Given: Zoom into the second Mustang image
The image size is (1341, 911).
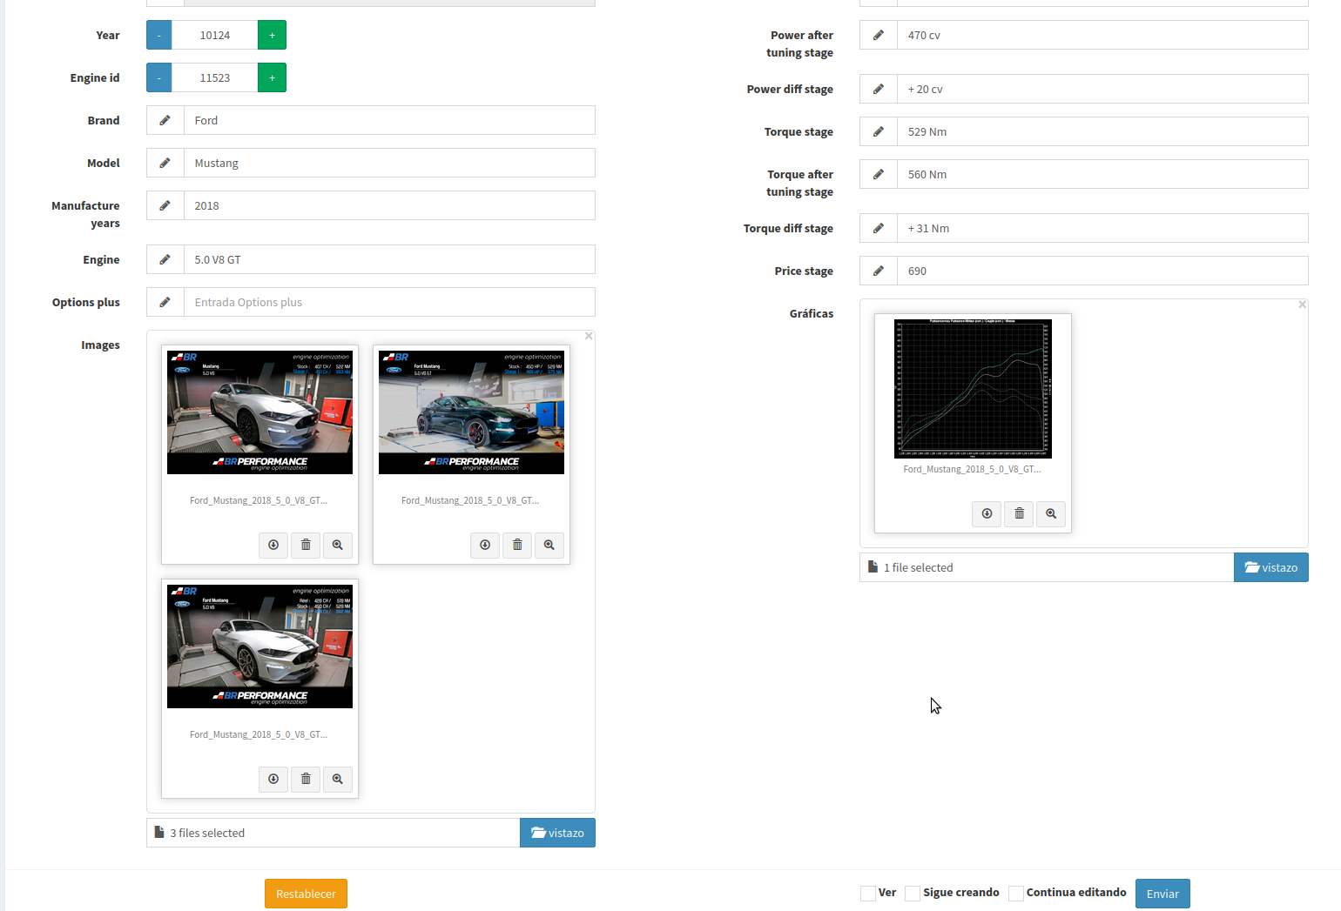Looking at the screenshot, I should (549, 545).
